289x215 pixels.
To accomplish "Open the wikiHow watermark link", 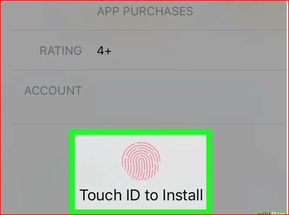I will pos(271,213).
